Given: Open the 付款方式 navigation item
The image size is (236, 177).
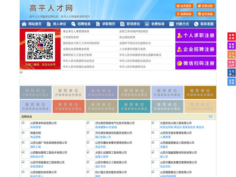Looking at the screenshot, I should [x=183, y=24].
